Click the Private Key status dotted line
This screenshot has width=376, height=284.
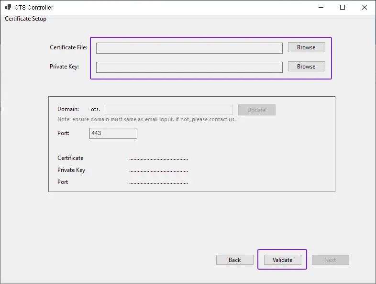click(158, 170)
